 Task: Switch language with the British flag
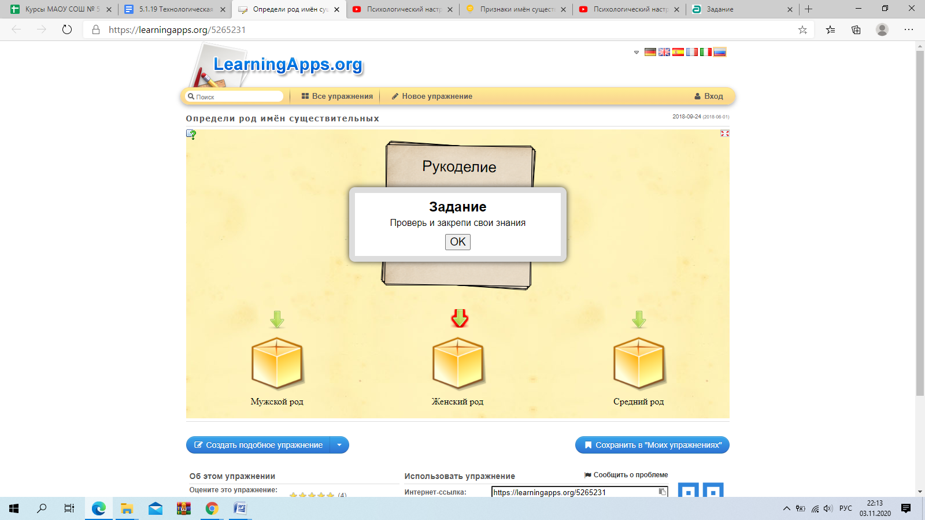(664, 52)
